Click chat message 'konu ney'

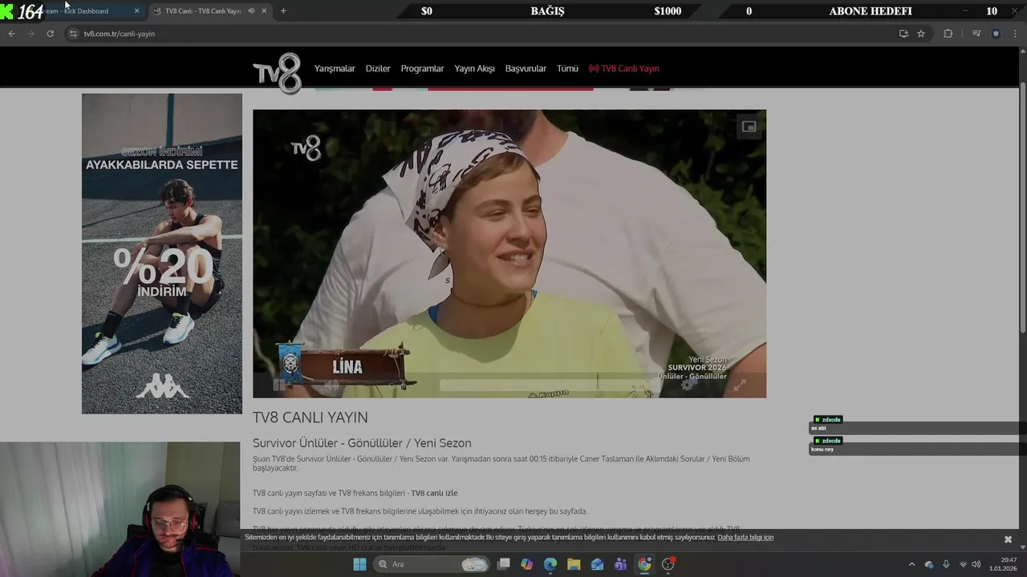point(822,450)
